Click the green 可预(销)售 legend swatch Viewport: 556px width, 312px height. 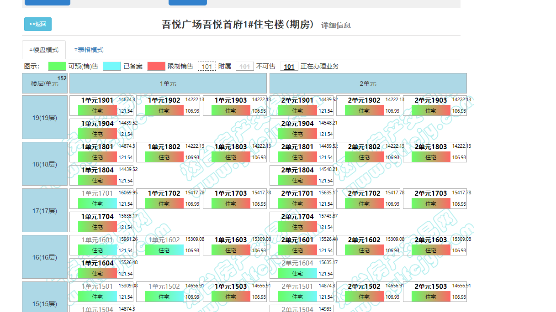[57, 66]
